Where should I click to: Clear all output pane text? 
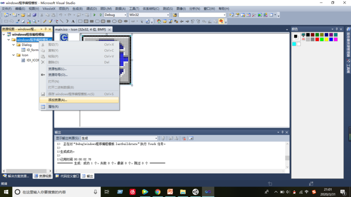(x=184, y=138)
